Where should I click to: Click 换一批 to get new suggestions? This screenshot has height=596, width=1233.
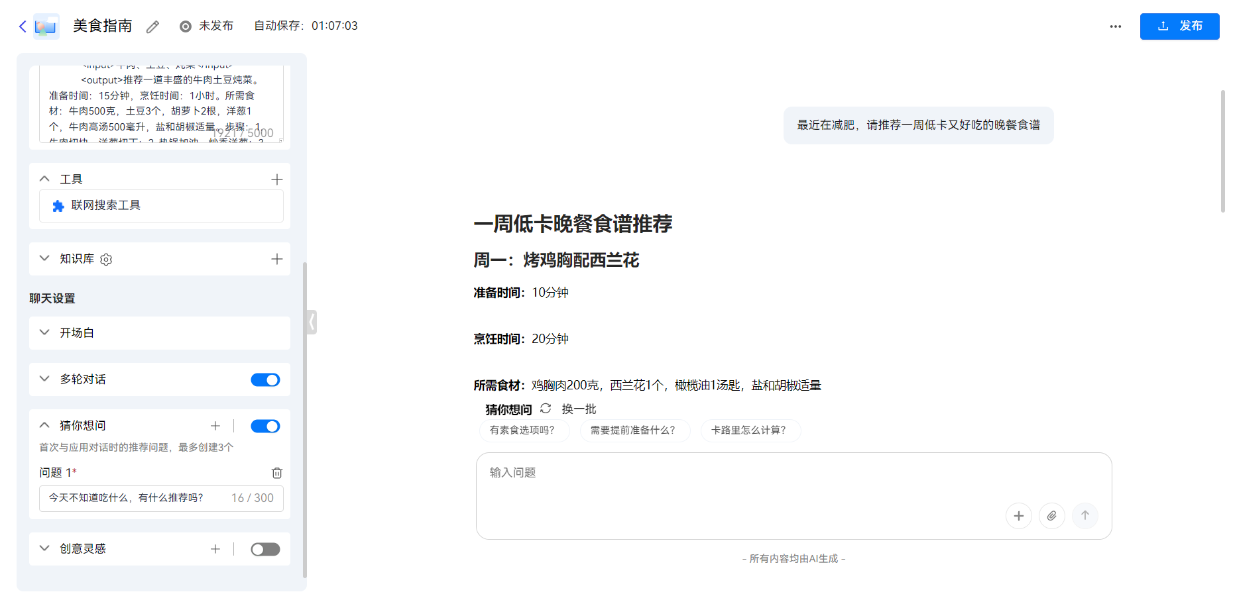(579, 409)
